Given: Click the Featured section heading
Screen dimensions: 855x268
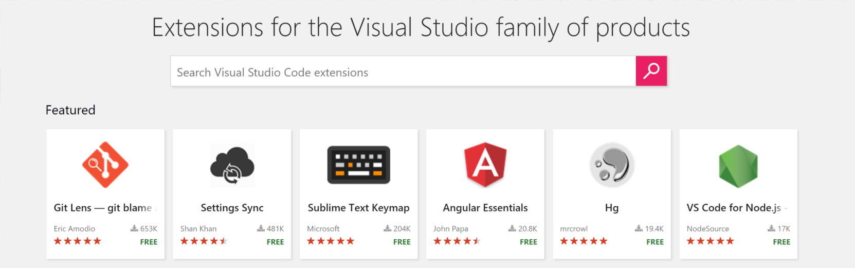Looking at the screenshot, I should point(70,110).
